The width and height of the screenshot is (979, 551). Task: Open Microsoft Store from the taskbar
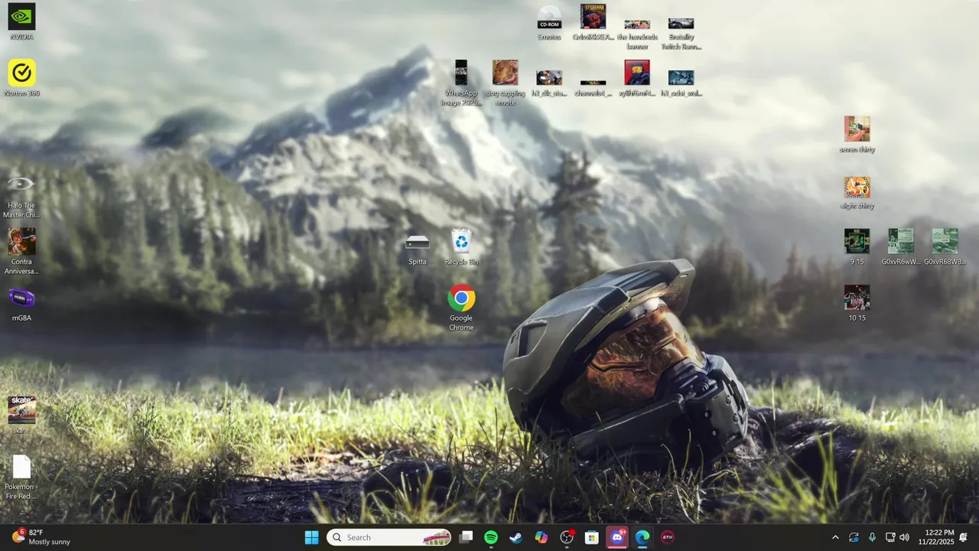click(x=592, y=537)
